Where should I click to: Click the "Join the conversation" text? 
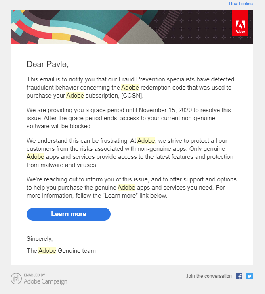(209, 276)
